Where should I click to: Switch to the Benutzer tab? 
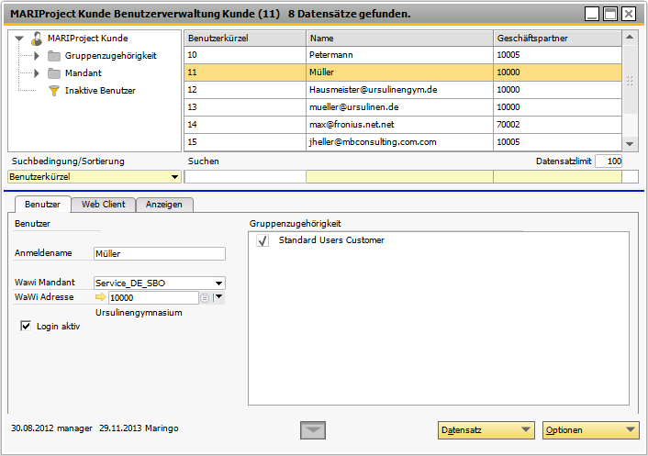[42, 205]
